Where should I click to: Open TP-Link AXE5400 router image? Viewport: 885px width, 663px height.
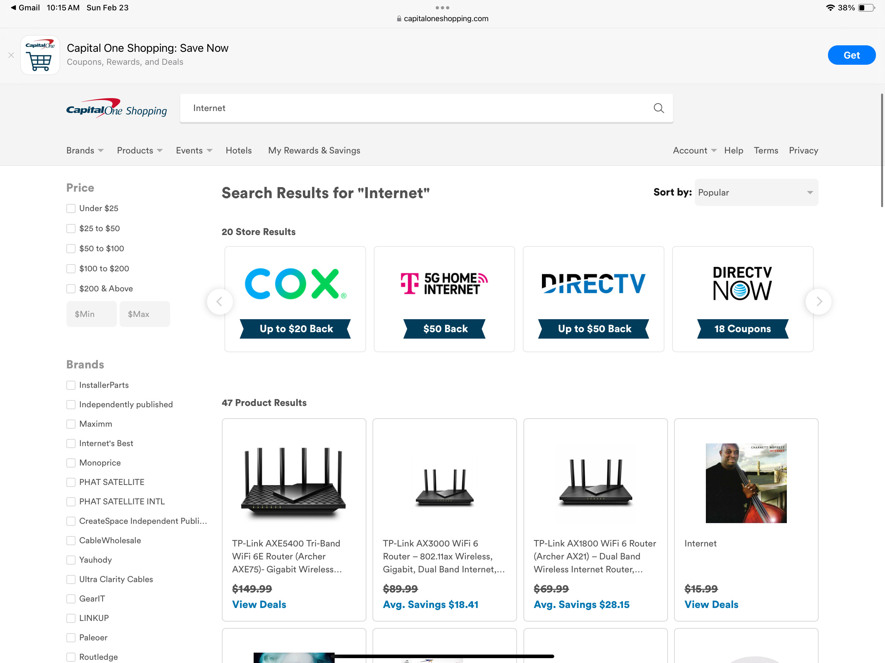pos(294,483)
